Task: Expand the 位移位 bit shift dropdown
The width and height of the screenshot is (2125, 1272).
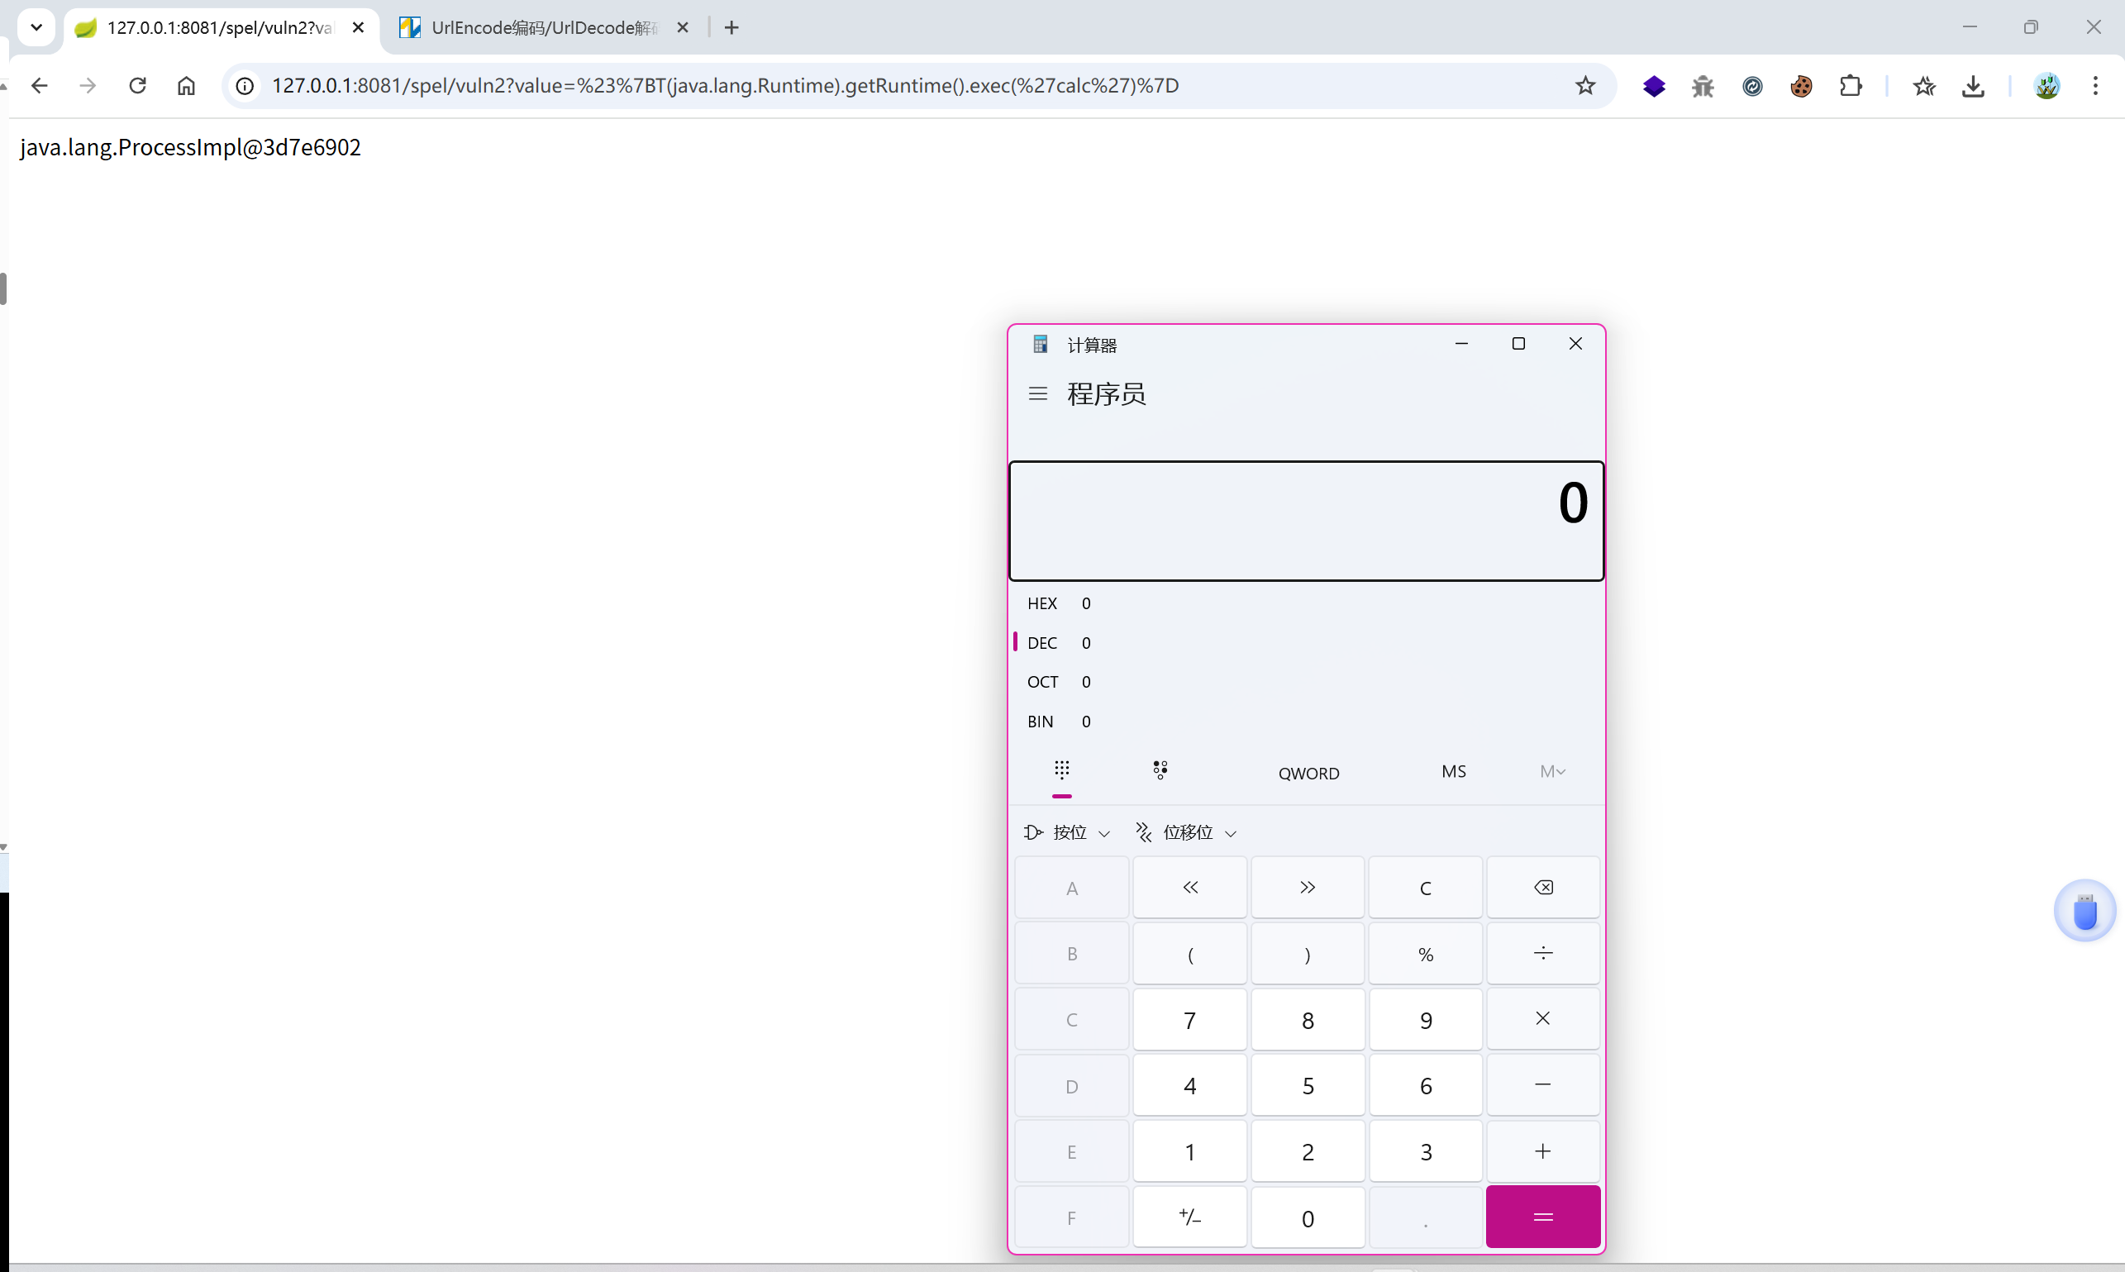Action: point(1186,833)
